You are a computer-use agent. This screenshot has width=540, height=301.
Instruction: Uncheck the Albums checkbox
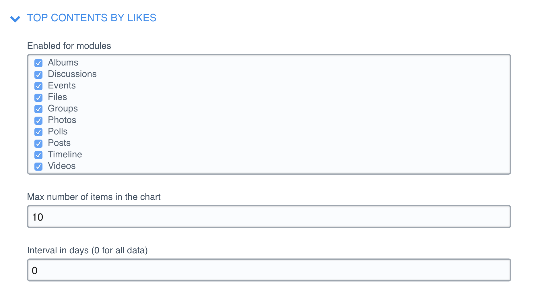(x=38, y=63)
